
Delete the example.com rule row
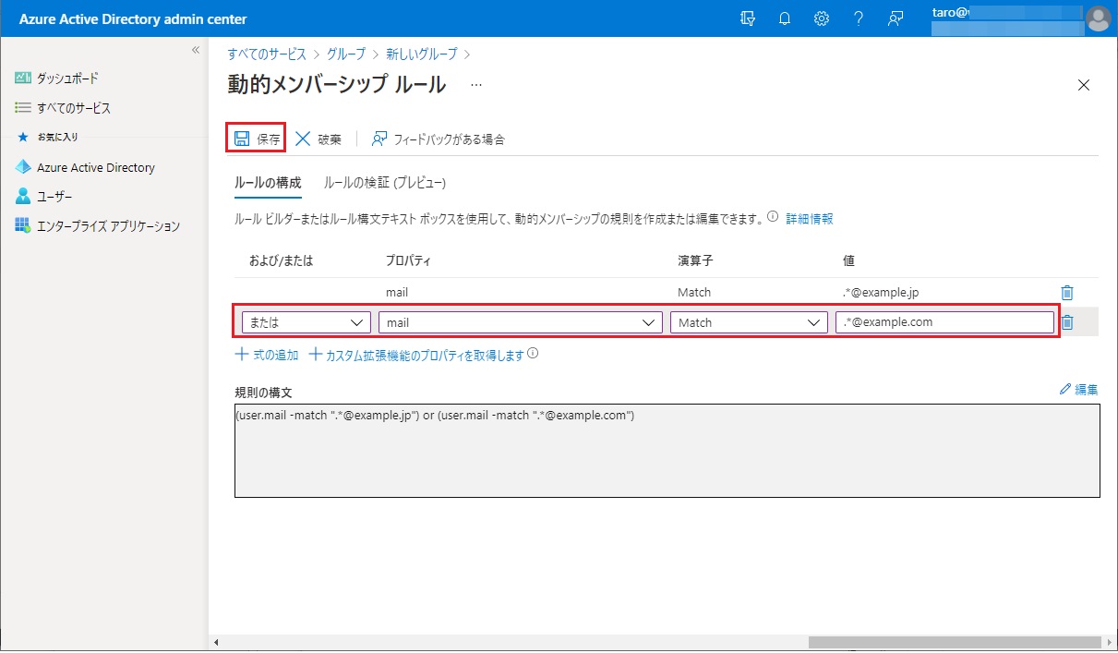[x=1067, y=322]
